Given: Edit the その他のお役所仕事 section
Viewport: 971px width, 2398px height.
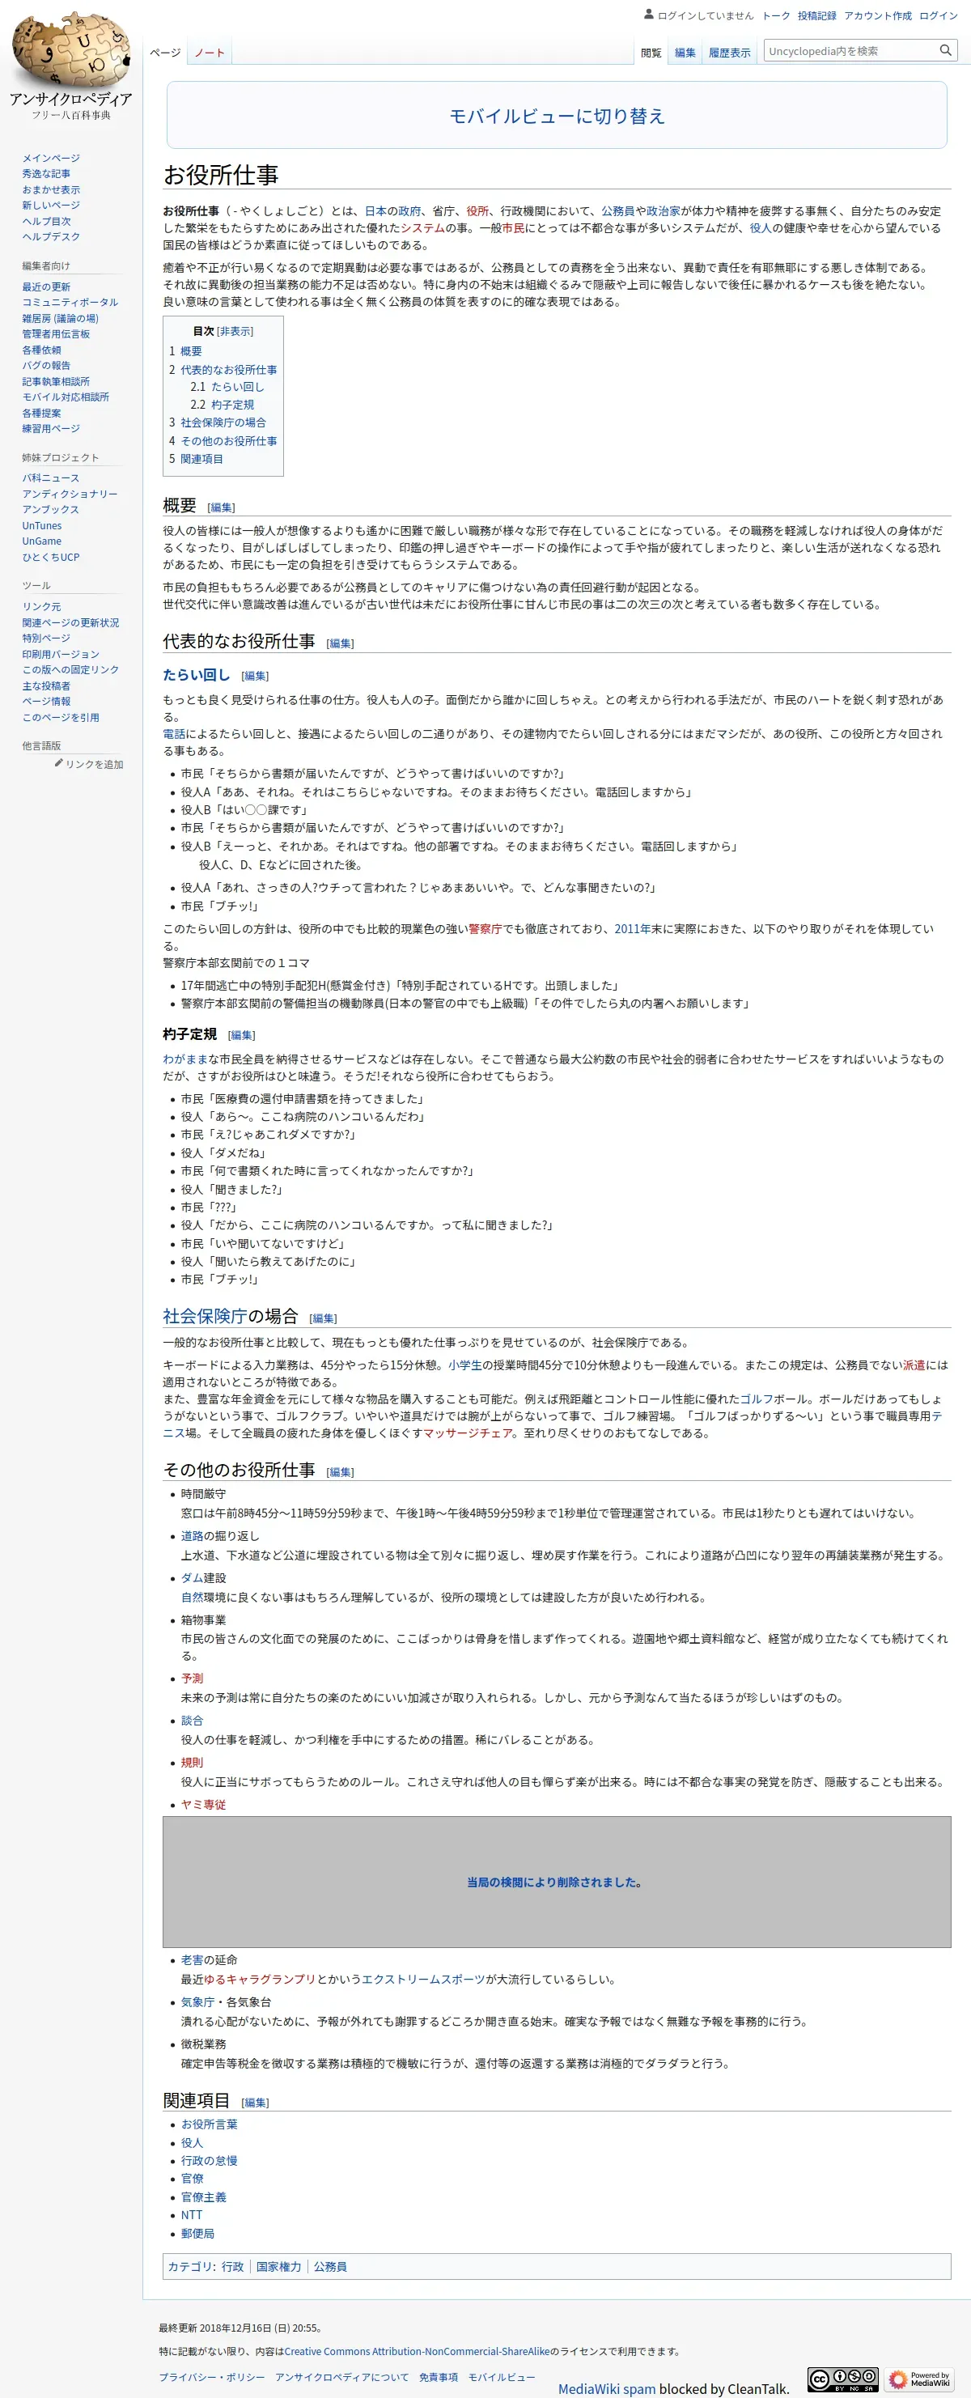Looking at the screenshot, I should (x=341, y=1473).
